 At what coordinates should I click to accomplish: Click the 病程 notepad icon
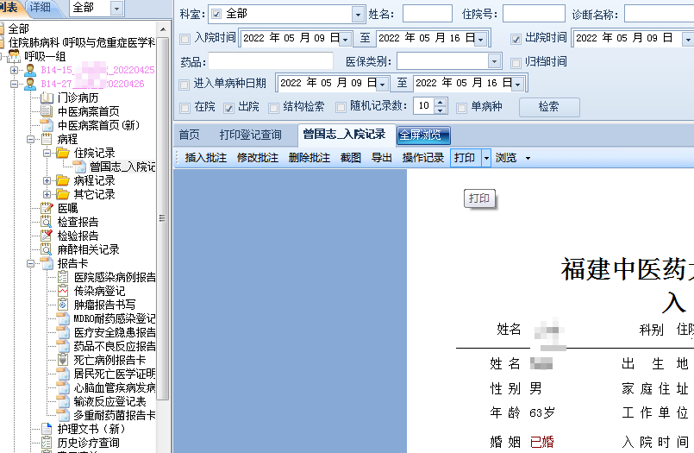click(47, 139)
